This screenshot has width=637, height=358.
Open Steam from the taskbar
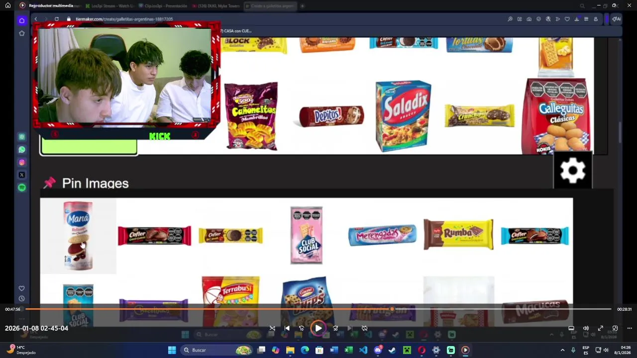(392, 350)
